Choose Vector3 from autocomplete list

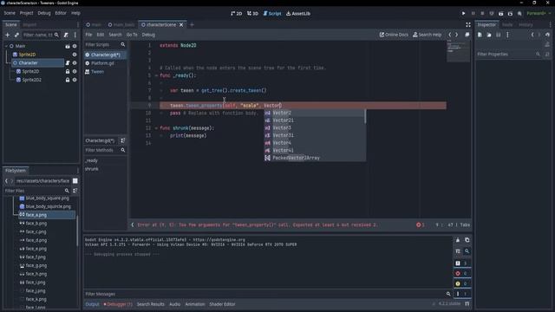point(315,127)
